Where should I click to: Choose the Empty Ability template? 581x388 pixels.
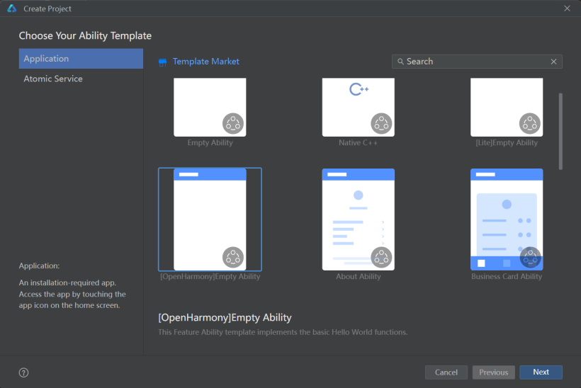[x=210, y=107]
